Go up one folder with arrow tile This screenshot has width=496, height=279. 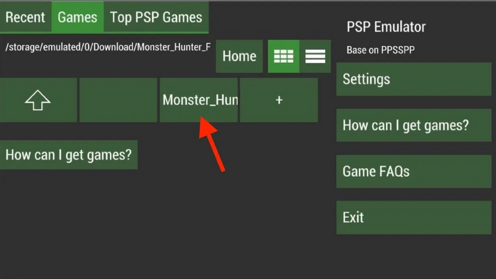[x=38, y=100]
